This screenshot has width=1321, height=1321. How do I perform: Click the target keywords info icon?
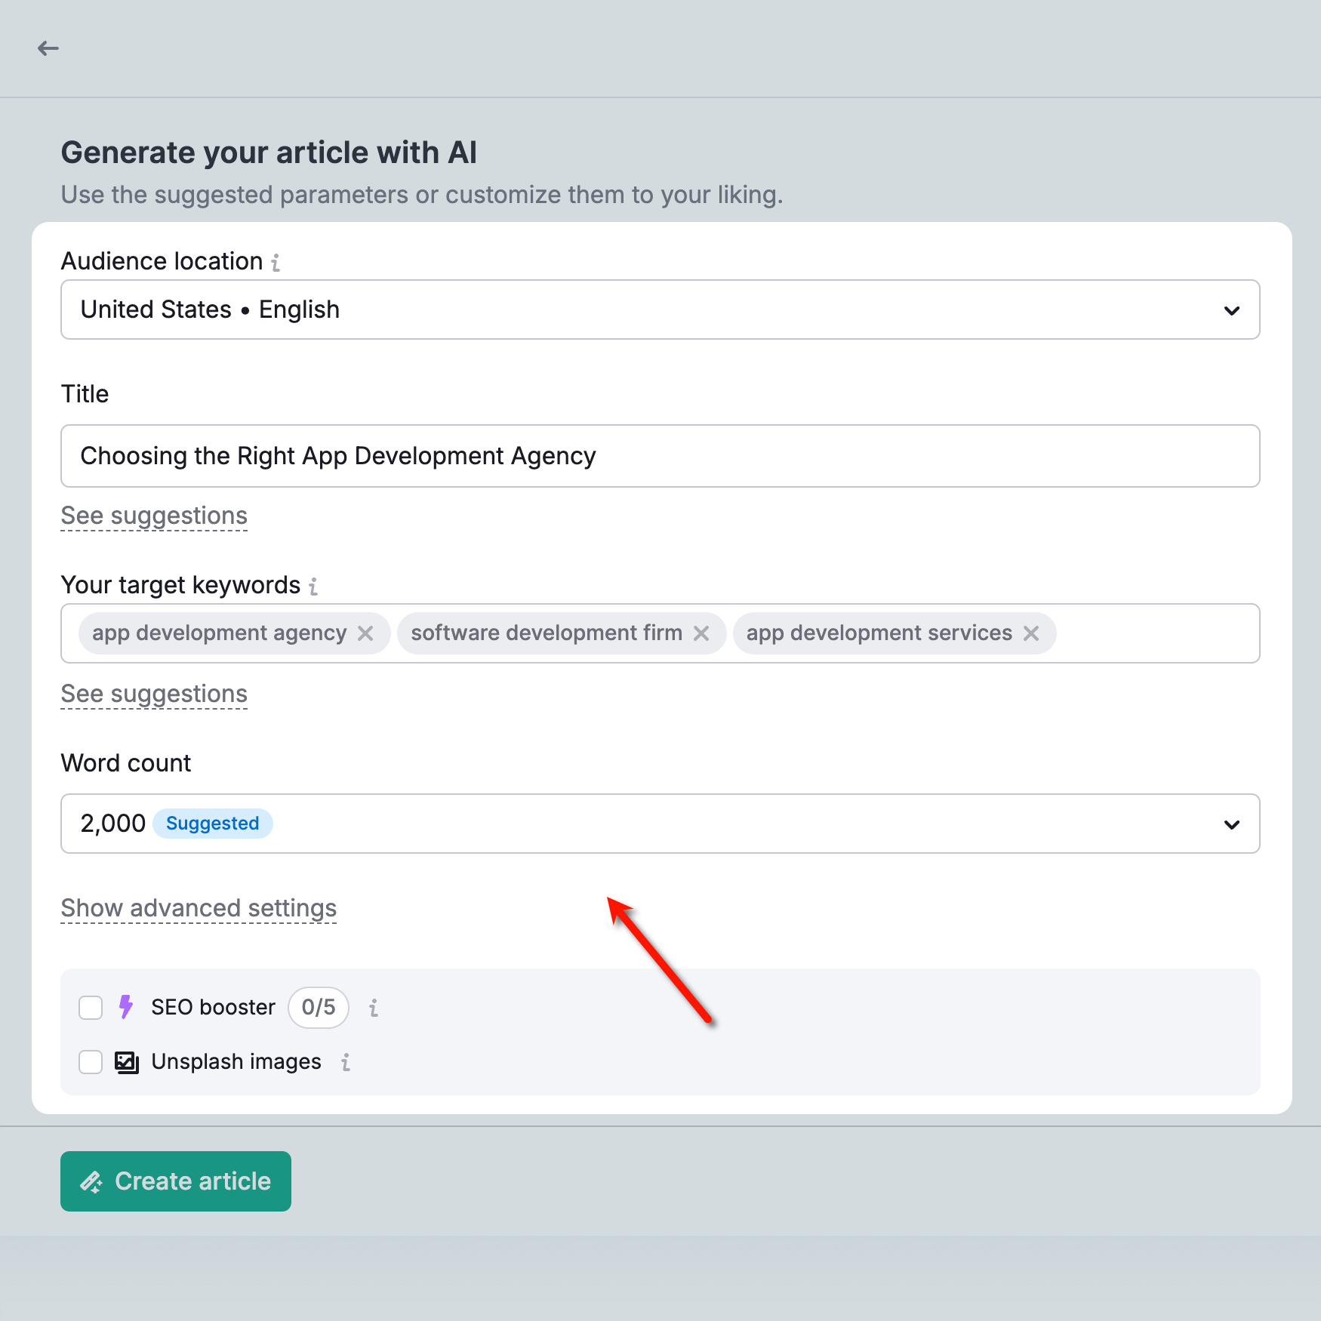pos(313,587)
